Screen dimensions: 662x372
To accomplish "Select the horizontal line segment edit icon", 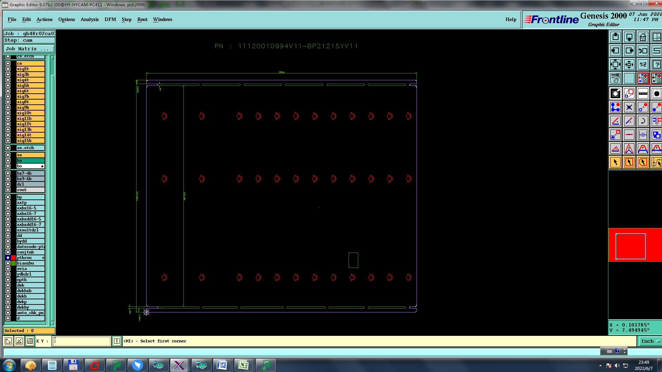I will [629, 135].
